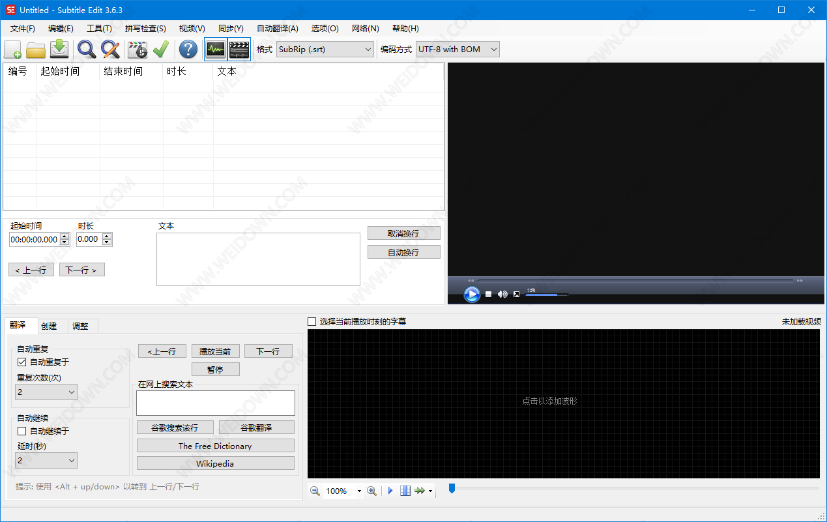
Task: Play video with the blue play button
Action: (472, 295)
